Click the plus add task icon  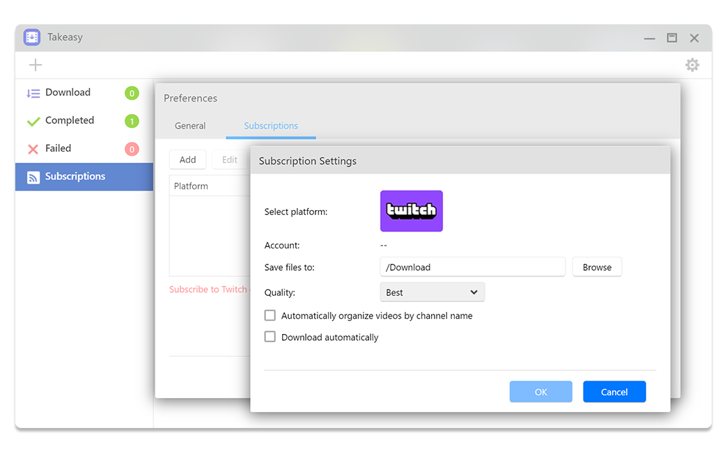tap(36, 65)
